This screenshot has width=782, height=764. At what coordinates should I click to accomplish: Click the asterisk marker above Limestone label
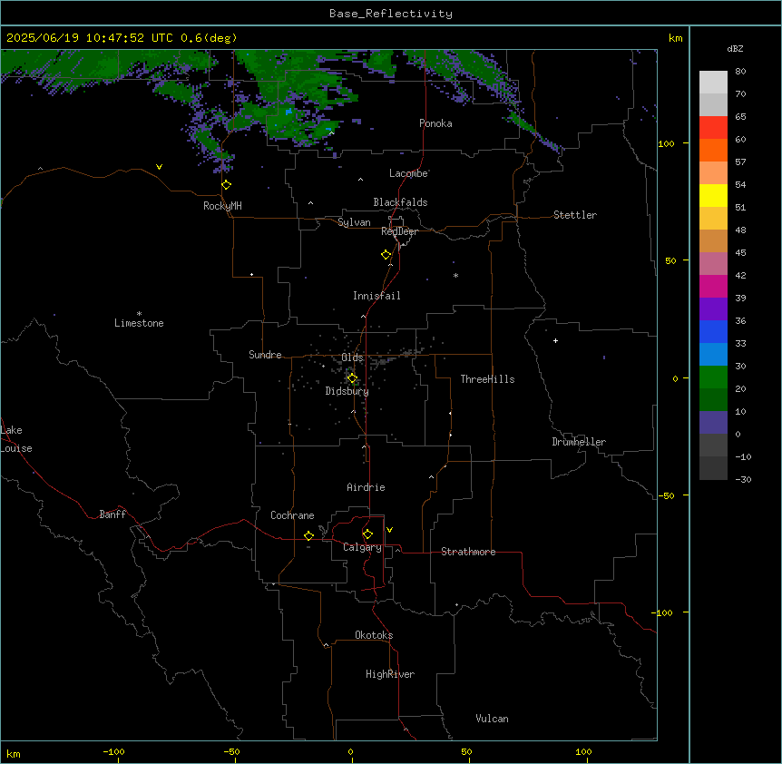tap(139, 314)
